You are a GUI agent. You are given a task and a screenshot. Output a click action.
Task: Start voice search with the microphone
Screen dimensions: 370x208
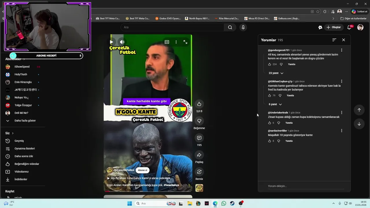[x=243, y=27]
